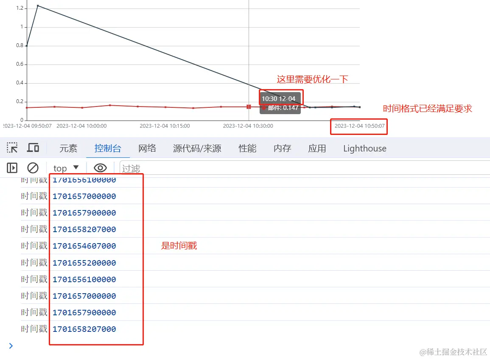The height and width of the screenshot is (359, 490).
Task: Switch to the 控制台 tab
Action: pos(108,149)
